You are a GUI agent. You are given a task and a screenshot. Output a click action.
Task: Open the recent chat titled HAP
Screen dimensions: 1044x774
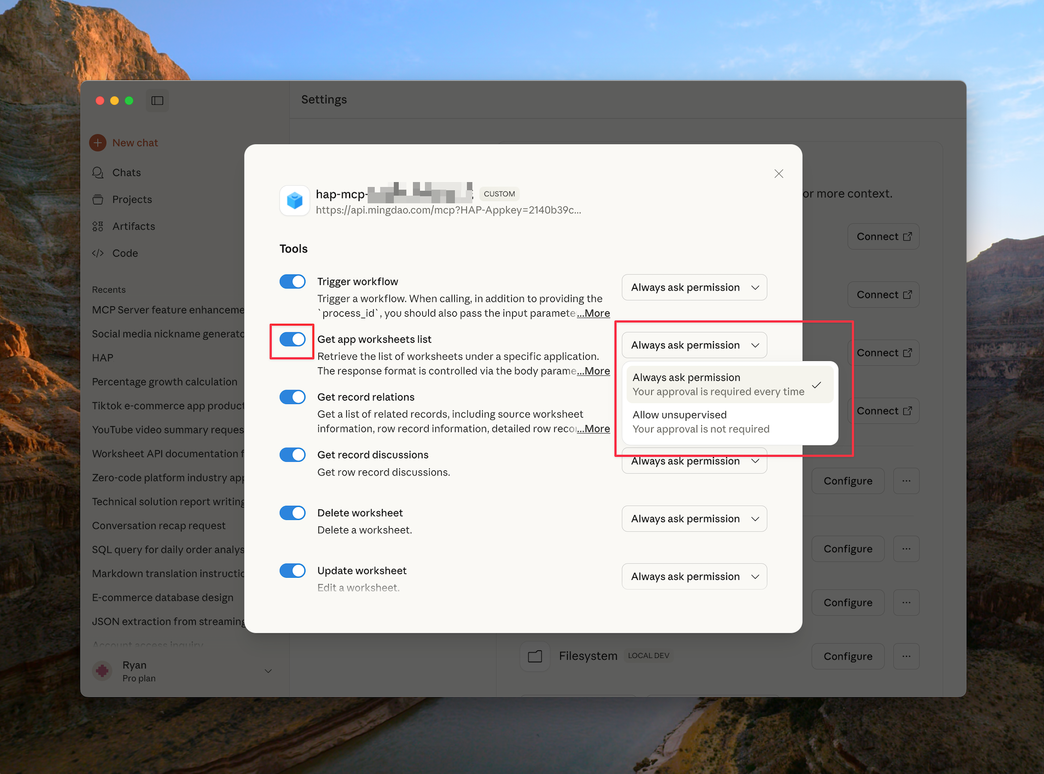(103, 358)
